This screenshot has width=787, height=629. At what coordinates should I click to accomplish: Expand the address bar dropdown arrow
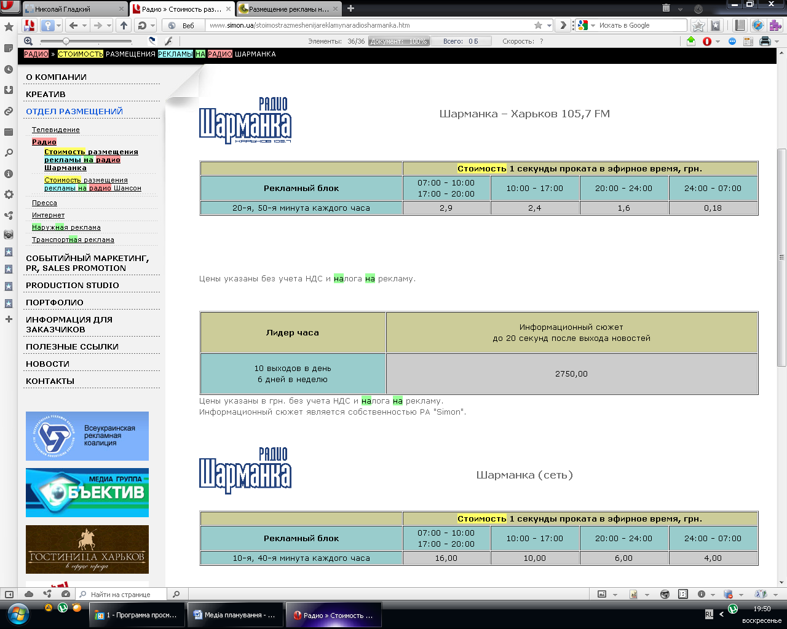pyautogui.click(x=549, y=26)
